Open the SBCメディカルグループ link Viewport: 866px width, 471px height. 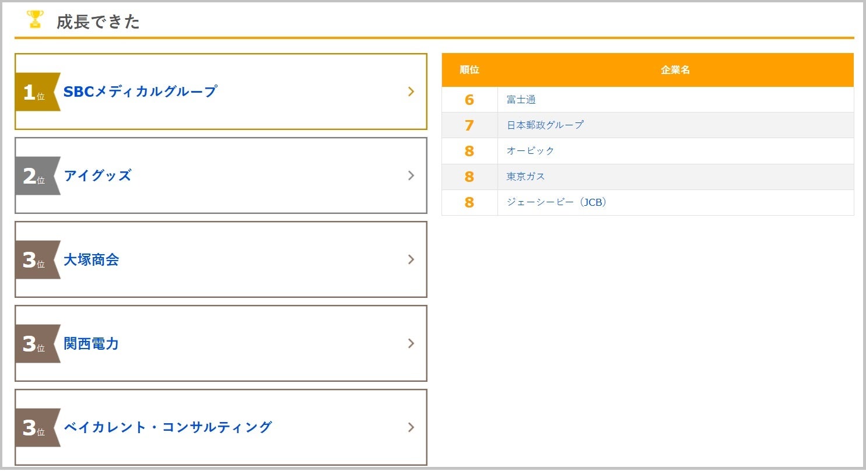pos(140,92)
